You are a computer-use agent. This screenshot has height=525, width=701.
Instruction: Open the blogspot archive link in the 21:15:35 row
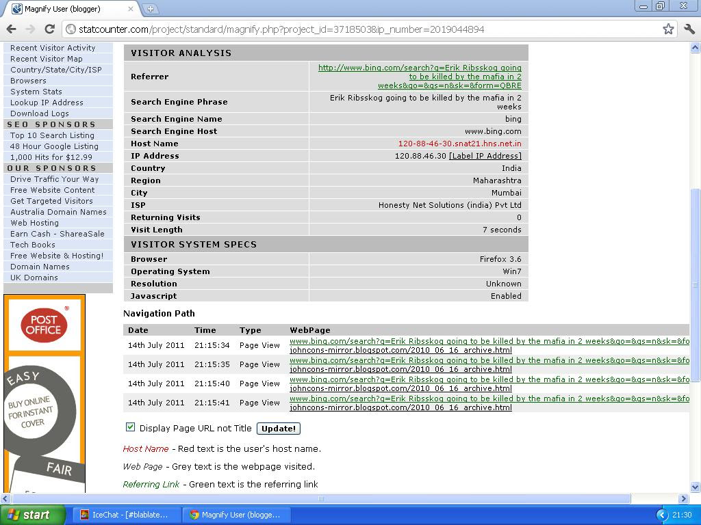pos(401,369)
